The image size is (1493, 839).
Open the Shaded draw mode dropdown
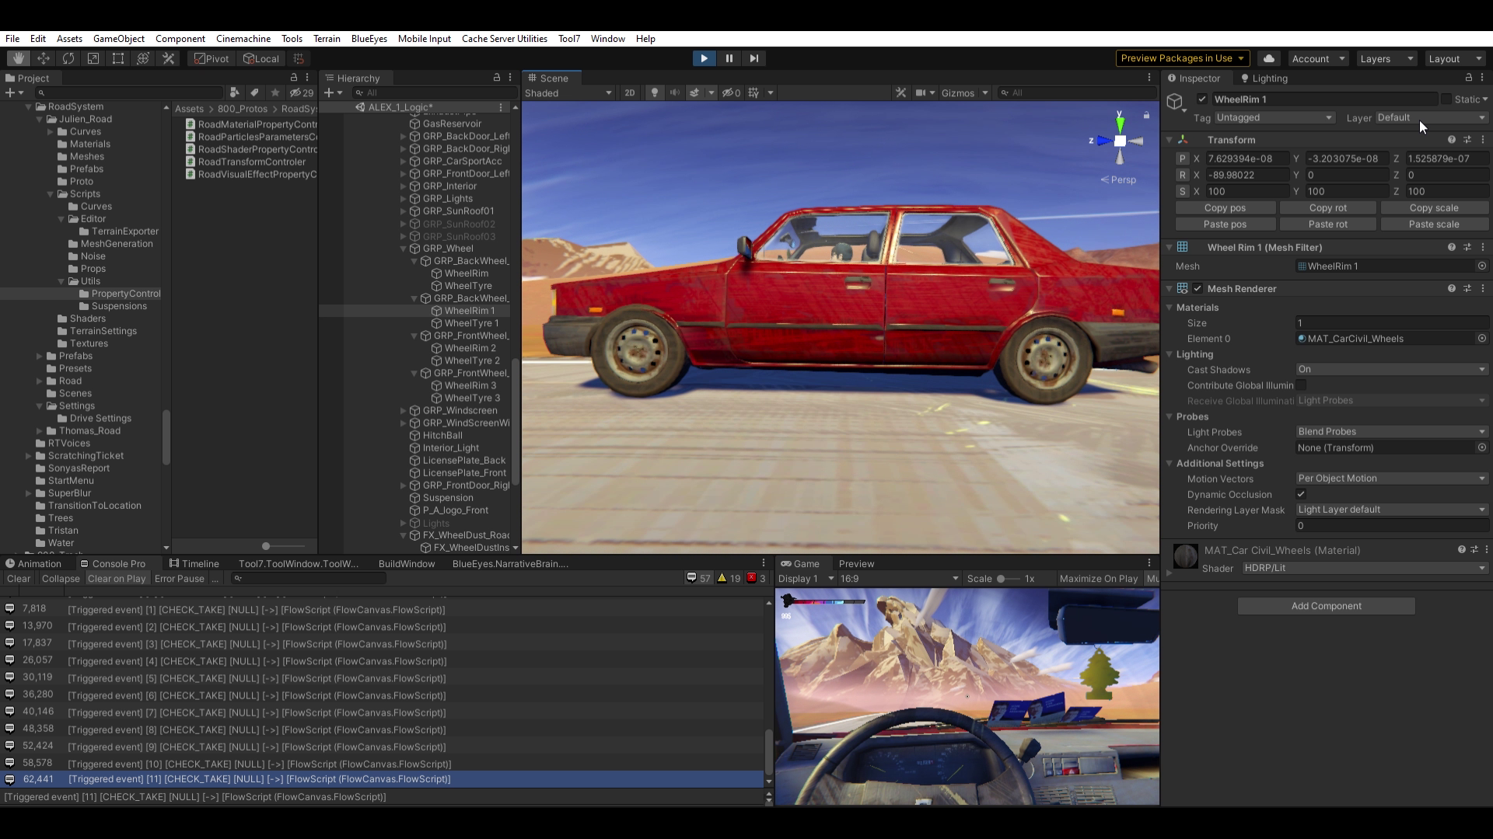(x=568, y=92)
